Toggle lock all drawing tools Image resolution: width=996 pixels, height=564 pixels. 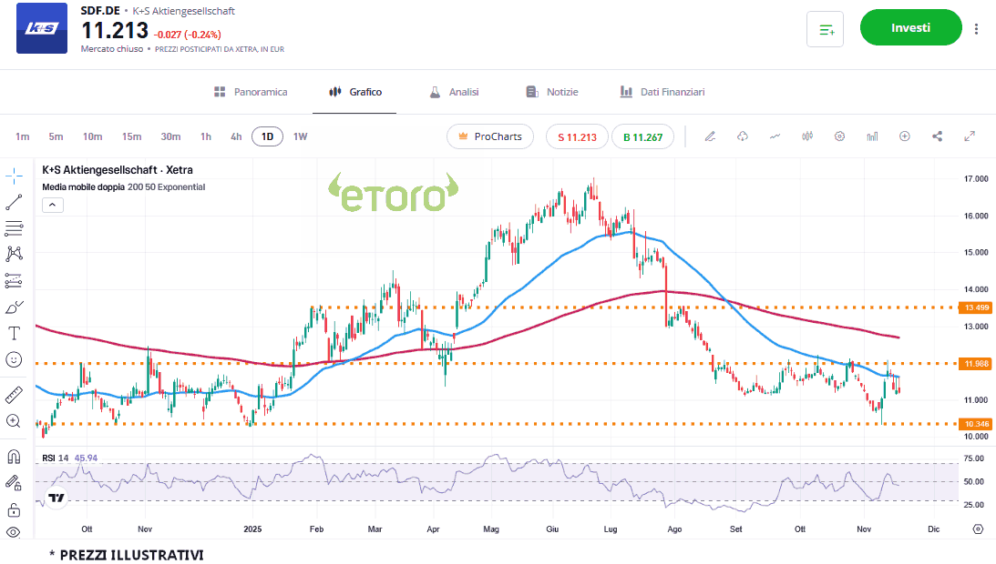14,509
